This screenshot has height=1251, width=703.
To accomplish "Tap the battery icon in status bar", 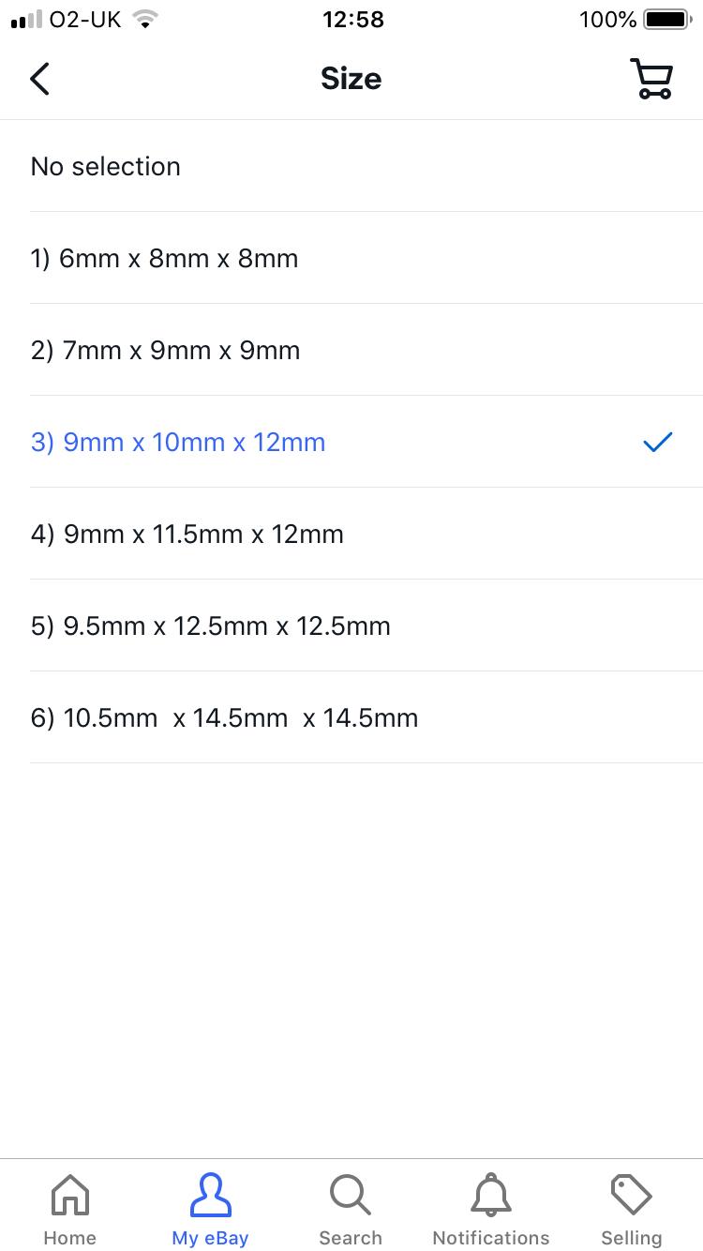I will click(x=666, y=20).
